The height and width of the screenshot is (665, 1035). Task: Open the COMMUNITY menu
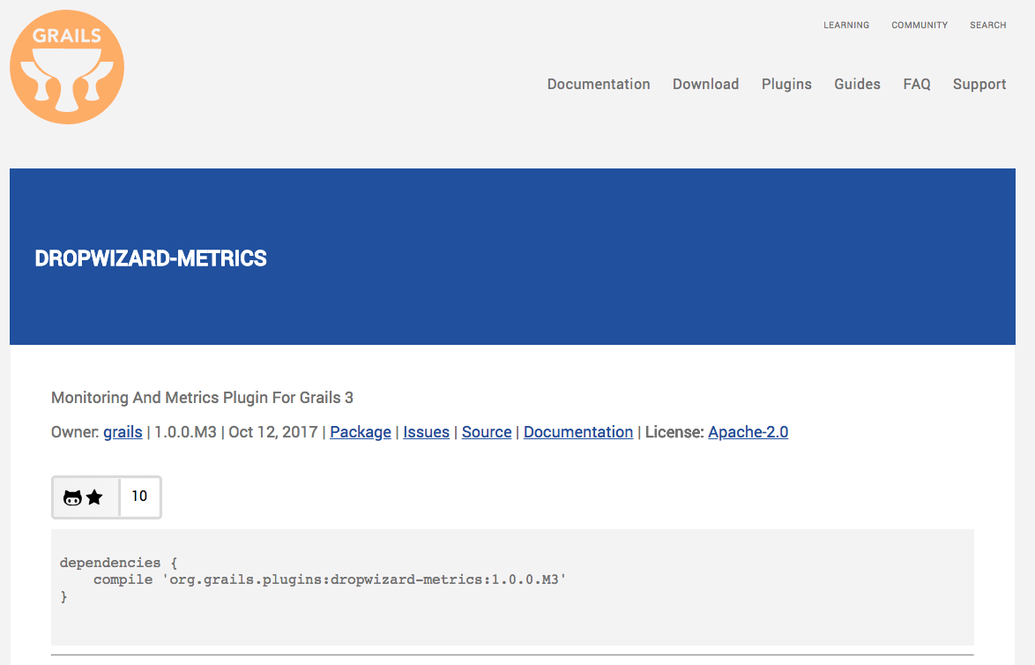click(x=920, y=25)
